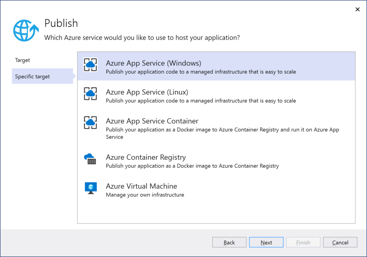This screenshot has width=367, height=257.
Task: Click the Azure App Service (Linux) cloud icon
Action: tap(90, 94)
